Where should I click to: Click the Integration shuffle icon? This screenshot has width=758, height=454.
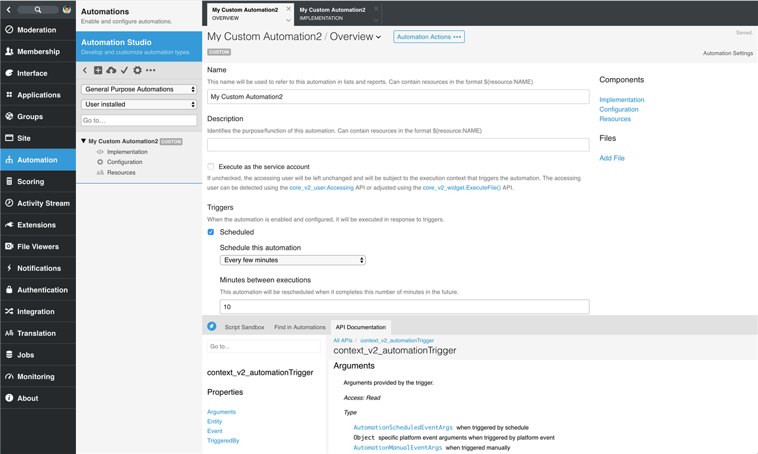[9, 312]
